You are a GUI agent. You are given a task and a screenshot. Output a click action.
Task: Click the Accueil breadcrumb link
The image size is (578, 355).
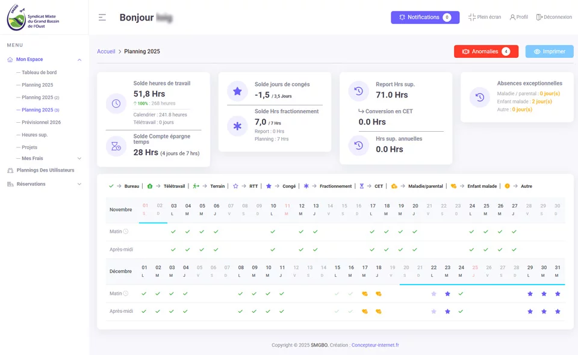[x=106, y=52]
